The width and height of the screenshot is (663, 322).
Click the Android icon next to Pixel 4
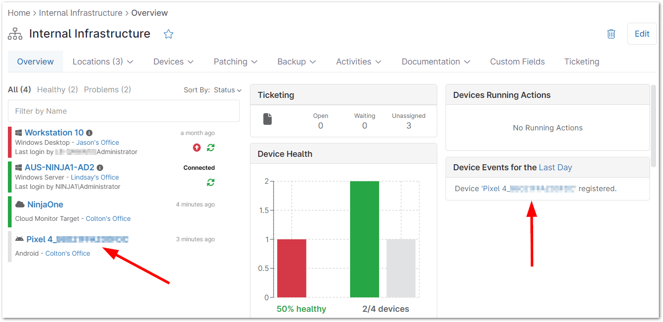pyautogui.click(x=19, y=238)
